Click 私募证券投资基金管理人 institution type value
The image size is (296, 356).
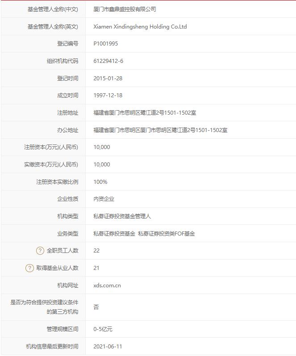[x=122, y=216]
